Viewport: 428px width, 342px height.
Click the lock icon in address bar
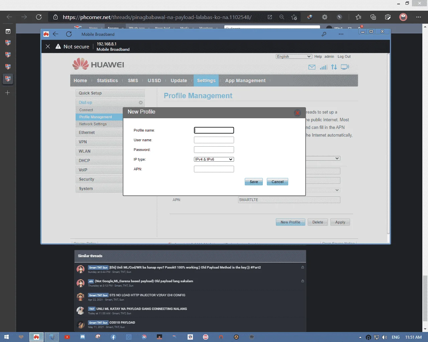point(56,17)
